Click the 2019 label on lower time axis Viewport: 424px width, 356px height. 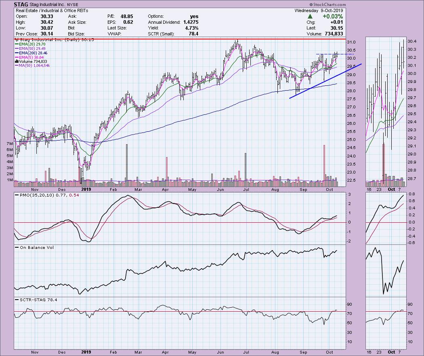(x=86, y=352)
